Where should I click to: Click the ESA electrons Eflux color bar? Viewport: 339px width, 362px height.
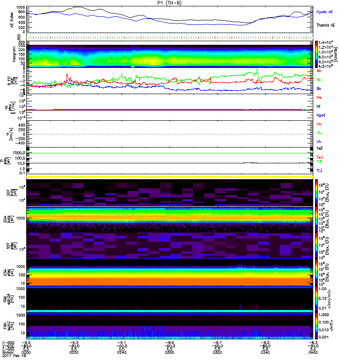(x=316, y=272)
